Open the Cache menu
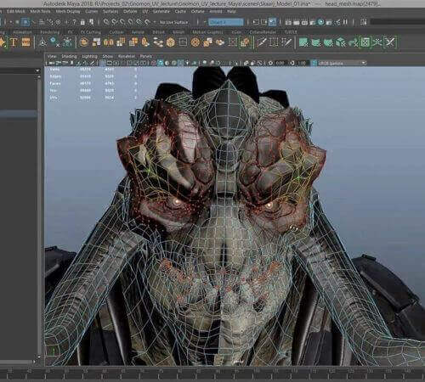The image size is (425, 382). (180, 12)
